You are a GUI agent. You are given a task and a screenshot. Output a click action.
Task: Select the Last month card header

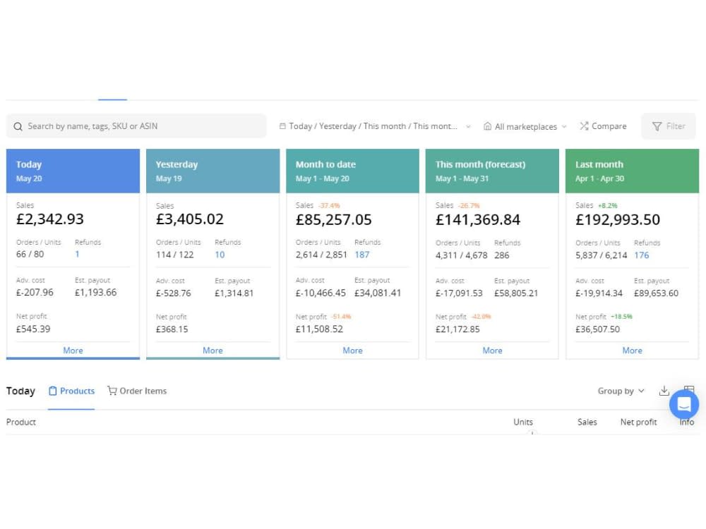point(632,171)
